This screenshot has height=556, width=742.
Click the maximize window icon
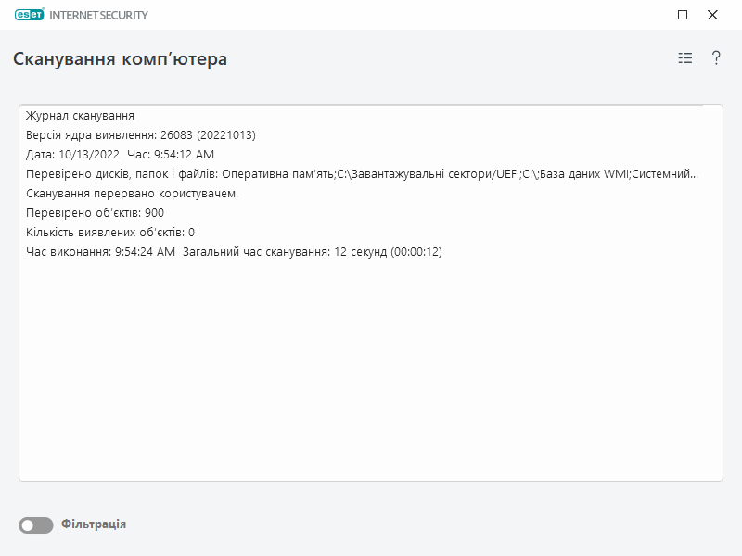[x=682, y=14]
